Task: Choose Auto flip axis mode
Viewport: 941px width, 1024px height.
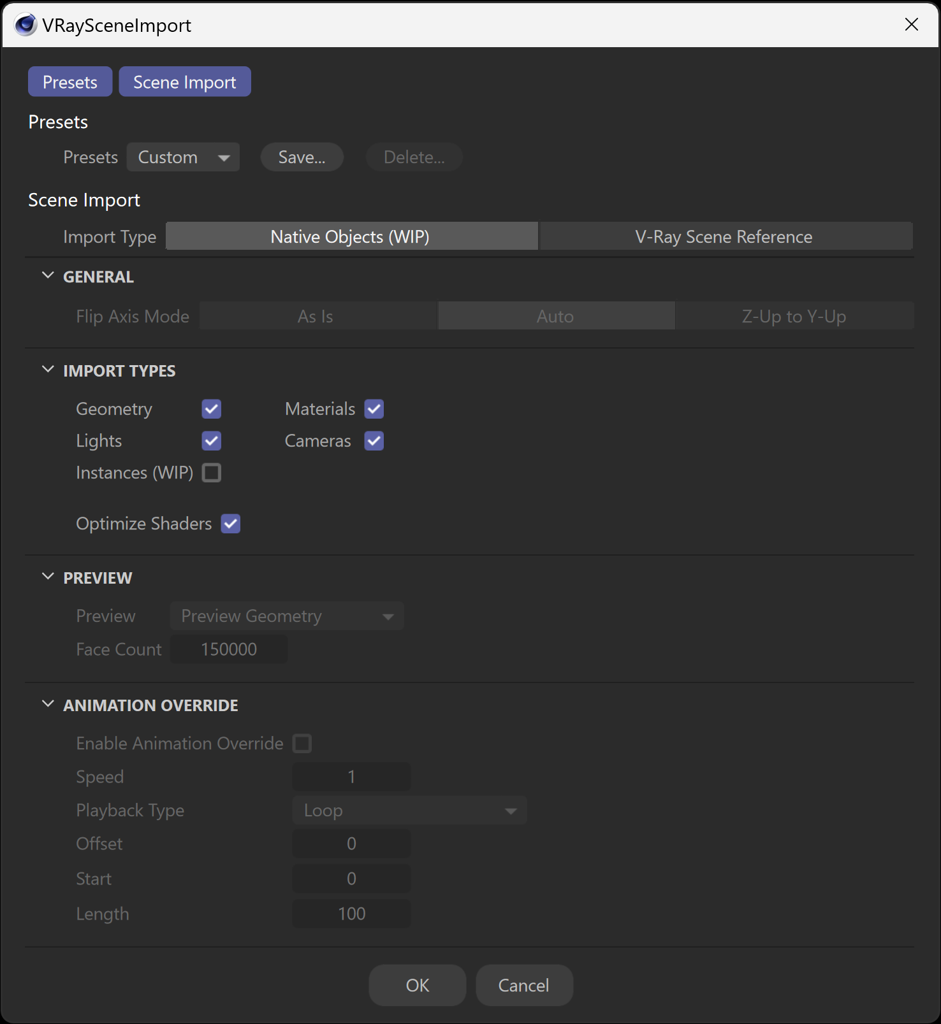Action: point(556,316)
